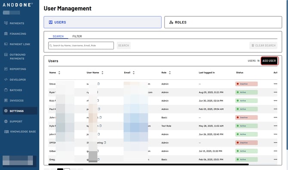288x170 pixels.
Task: Open actions menu for row logged Jun 26, 2025
Action: click(x=276, y=134)
